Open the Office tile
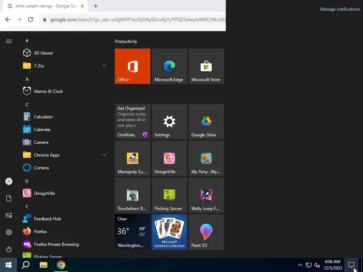 [x=133, y=66]
